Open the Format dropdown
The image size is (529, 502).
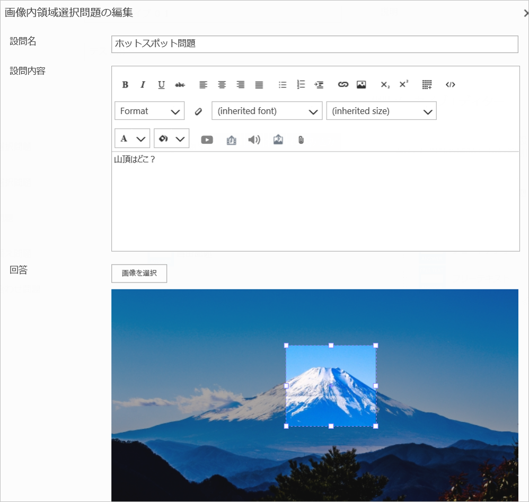coord(149,111)
